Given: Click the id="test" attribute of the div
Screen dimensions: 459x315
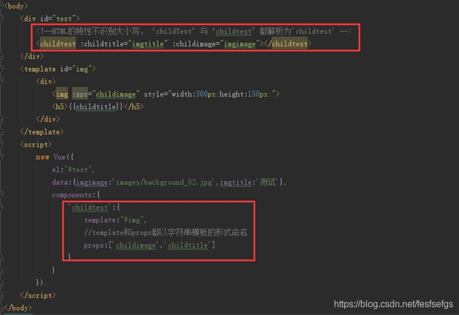Looking at the screenshot, I should [60, 19].
